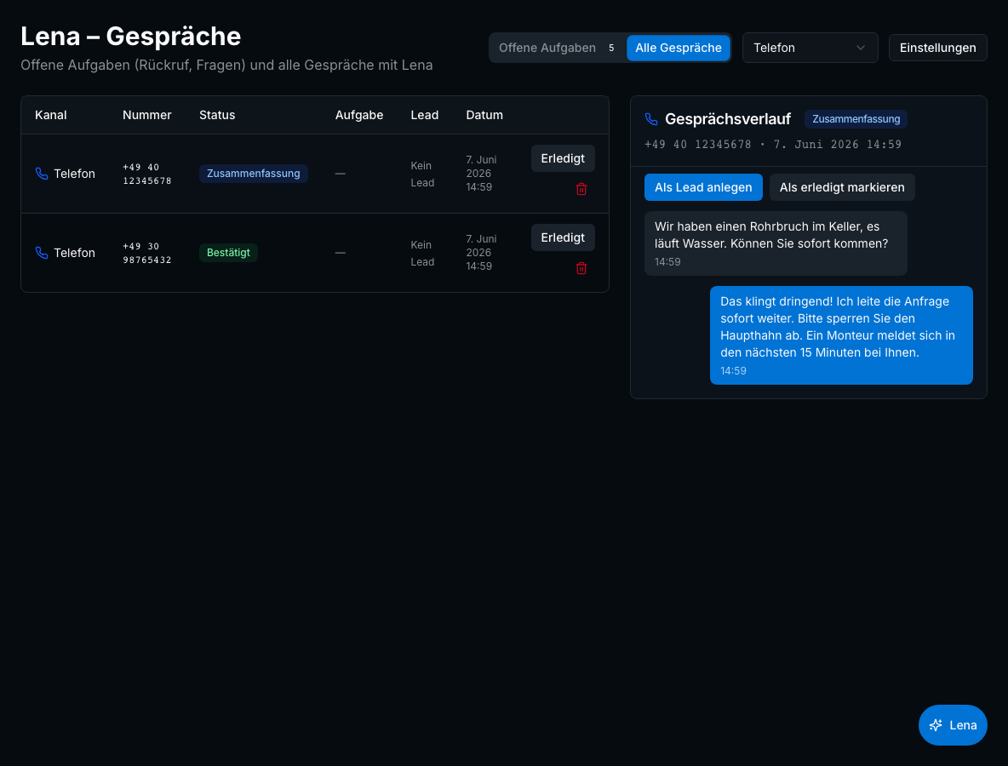Delete the +49 40 12345678 conversation via trash icon
This screenshot has width=1008, height=766.
point(581,189)
